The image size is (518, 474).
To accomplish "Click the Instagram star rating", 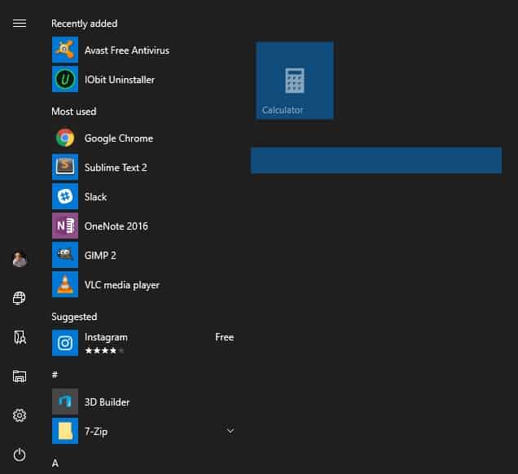I will coord(104,350).
